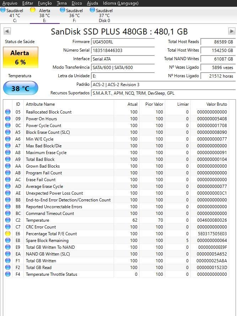Open the Arquivo menu
This screenshot has width=237, height=316.
[x=10, y=3]
